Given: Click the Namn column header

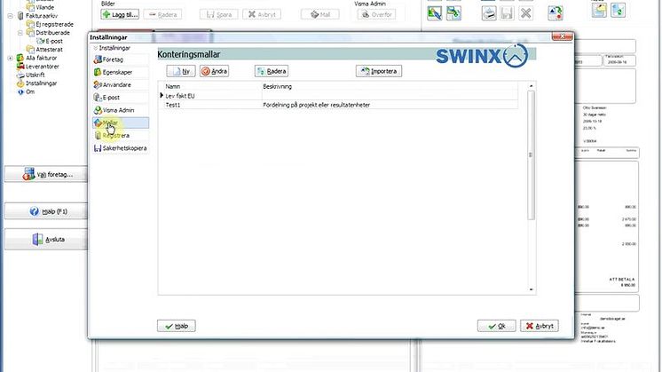Looking at the screenshot, I should [211, 86].
